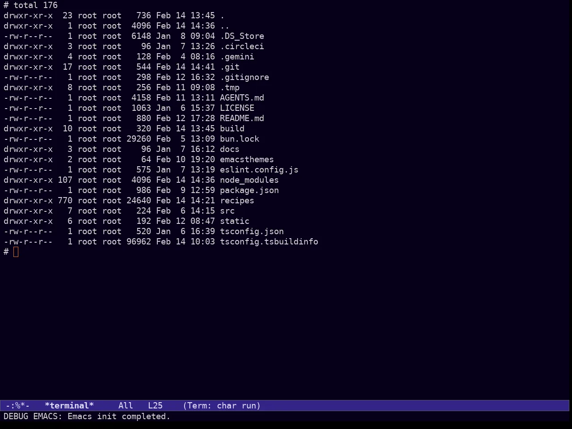Screen dimensions: 572x429
Task: Click the eslint.config.js file name
Action: pos(259,170)
